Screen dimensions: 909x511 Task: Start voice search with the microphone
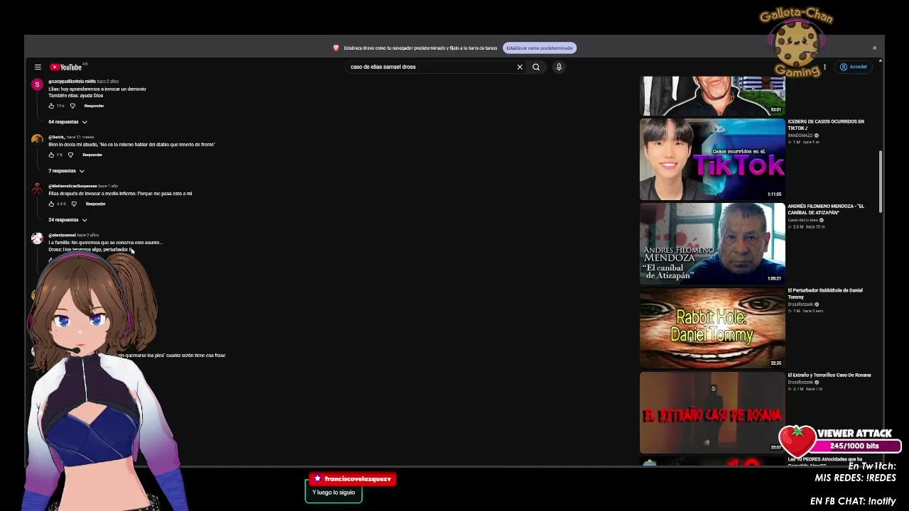(559, 67)
